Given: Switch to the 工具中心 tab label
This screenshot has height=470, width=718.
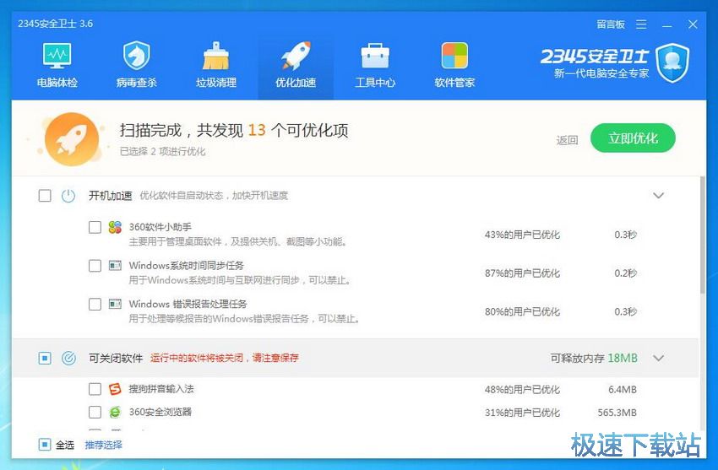Looking at the screenshot, I should 375,83.
